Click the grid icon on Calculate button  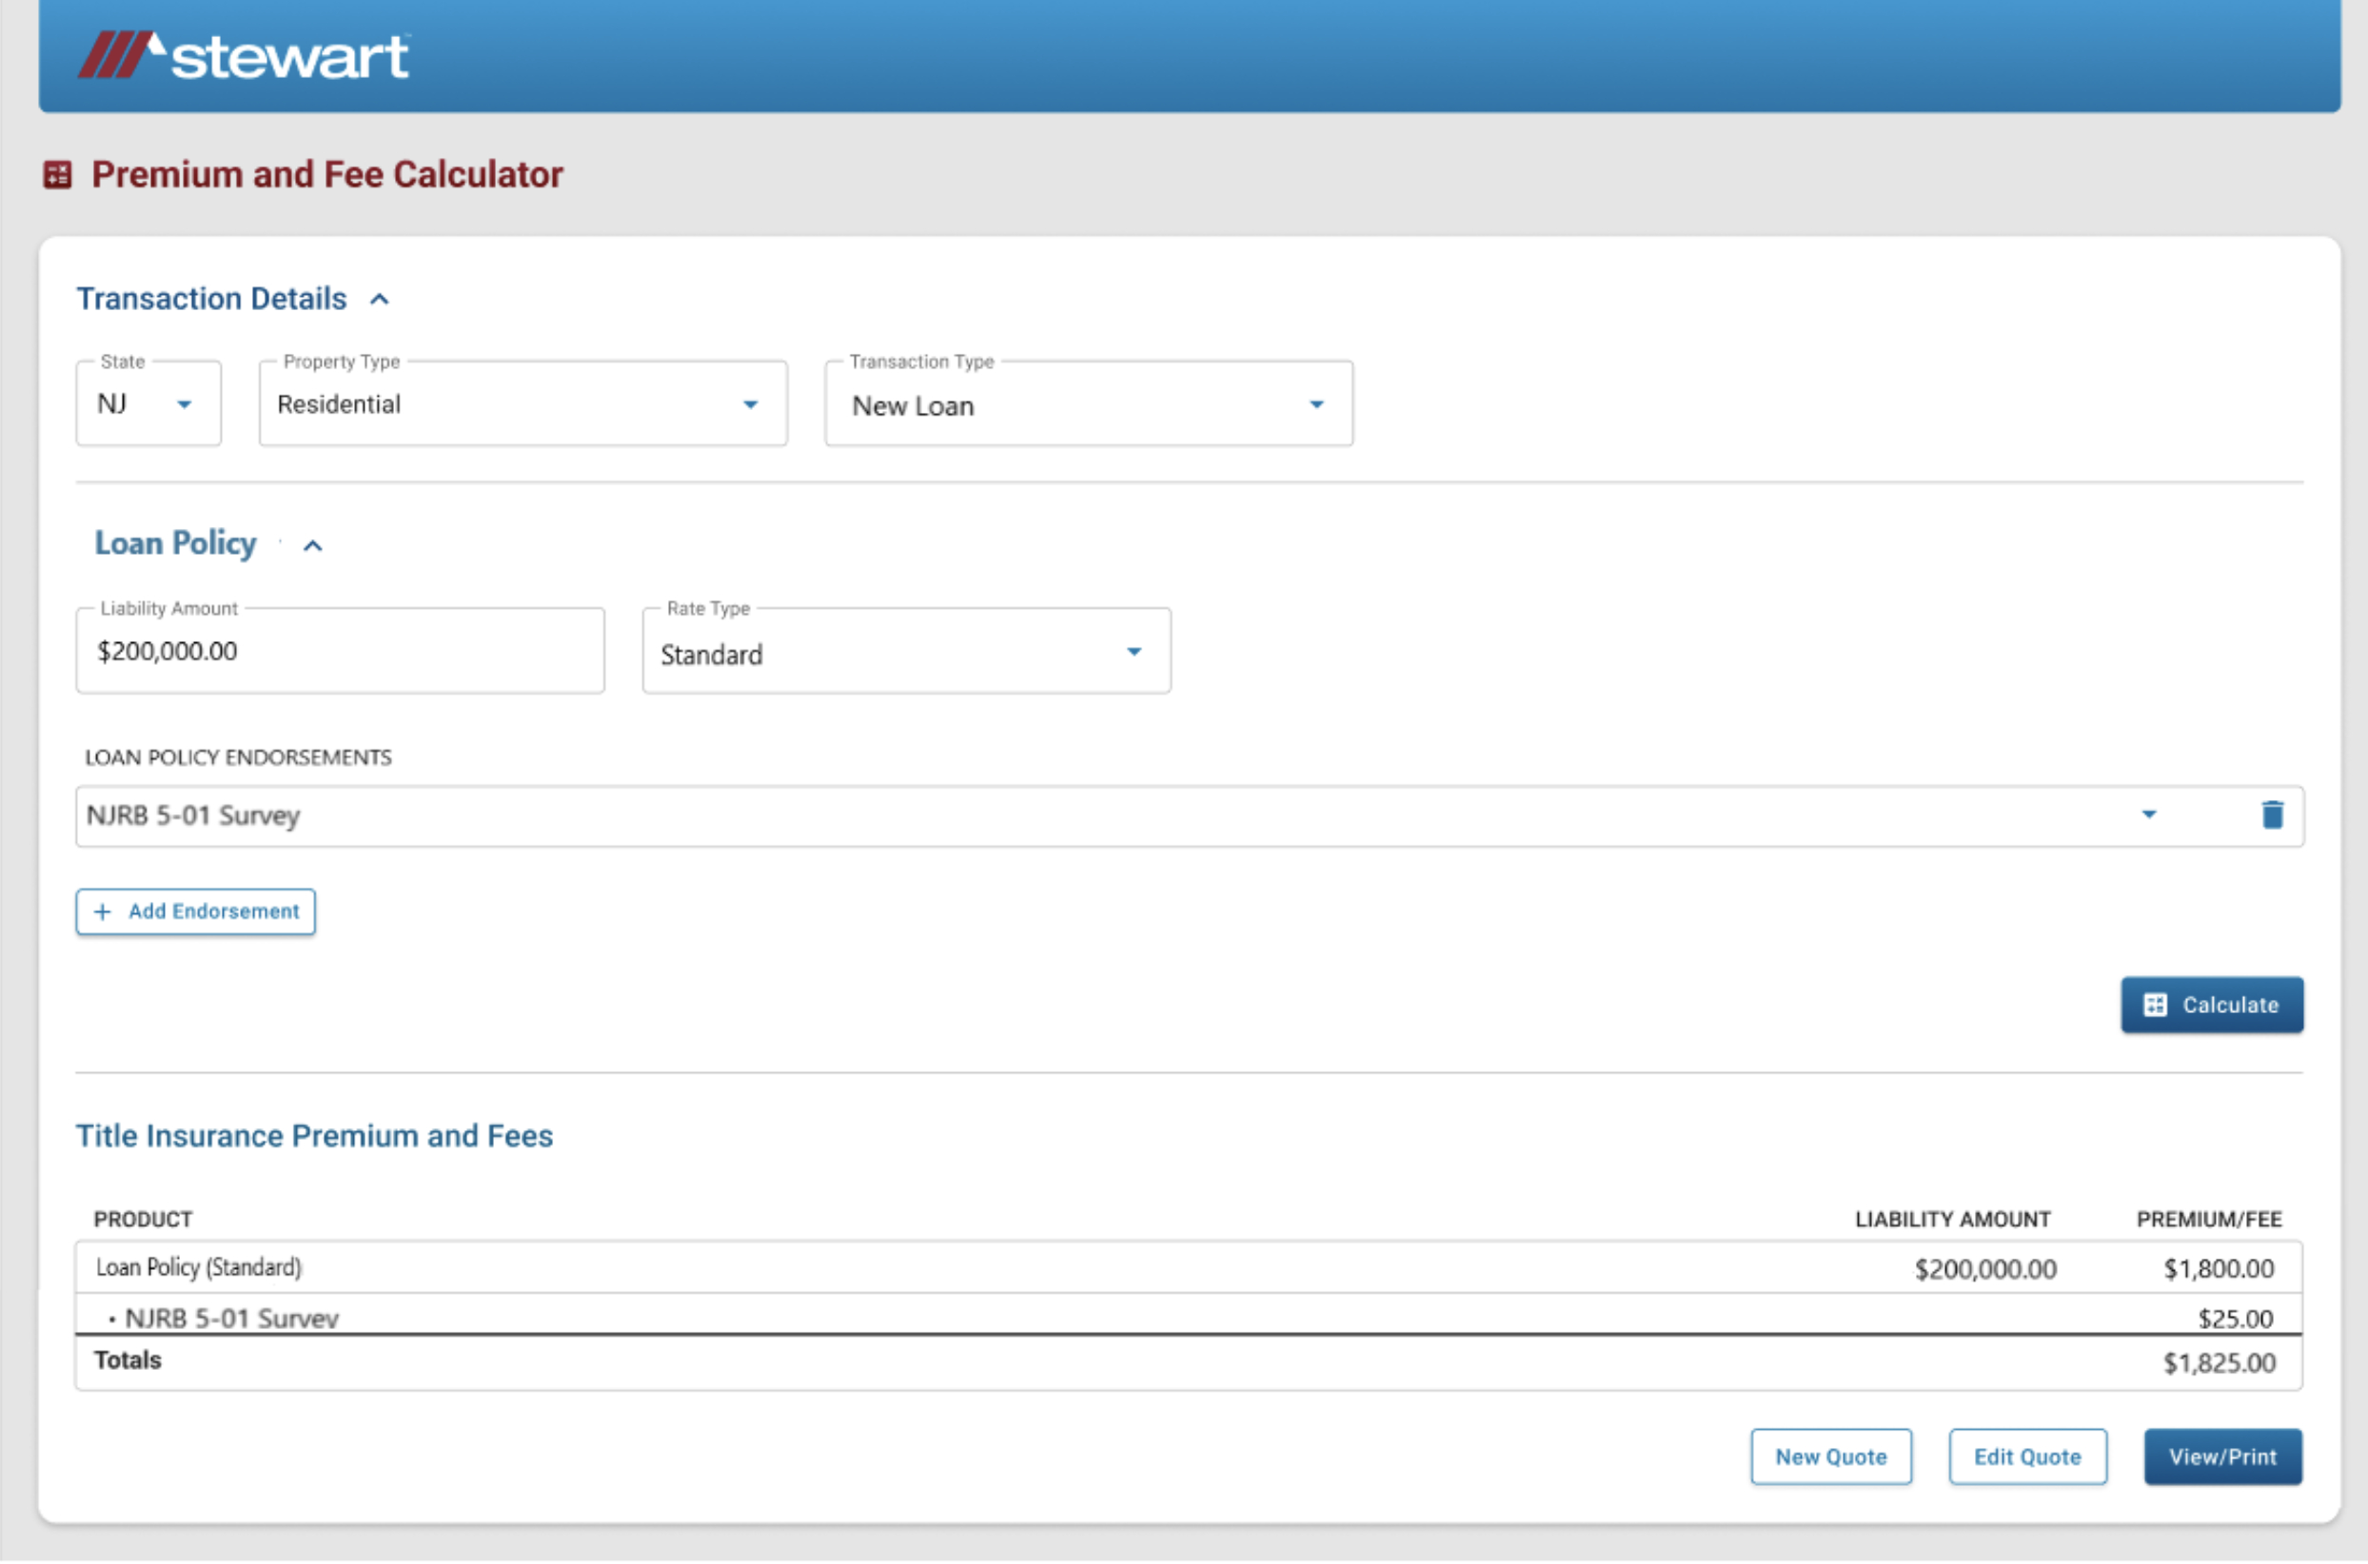click(x=2156, y=1005)
